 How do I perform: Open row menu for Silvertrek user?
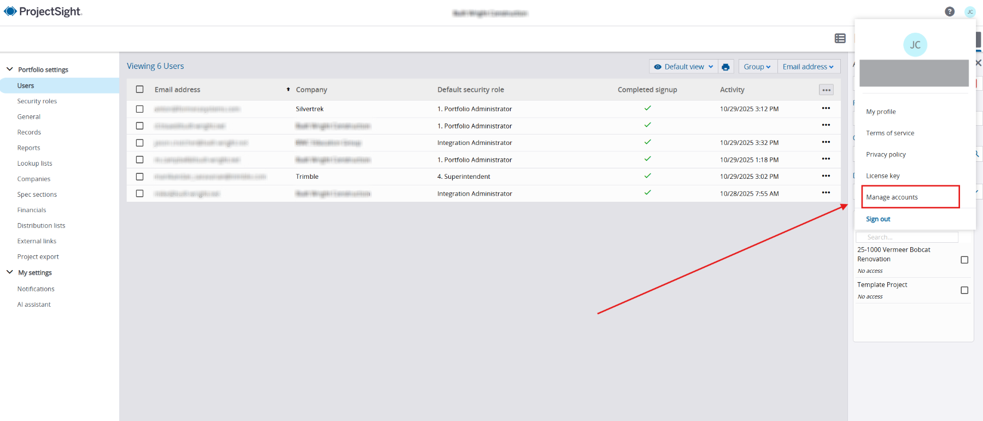pyautogui.click(x=826, y=108)
